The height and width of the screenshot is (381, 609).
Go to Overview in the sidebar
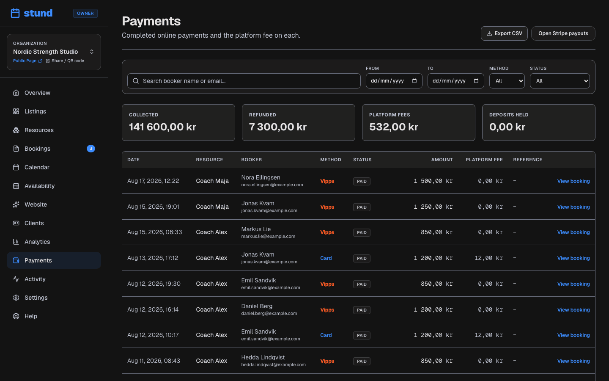pos(54,93)
